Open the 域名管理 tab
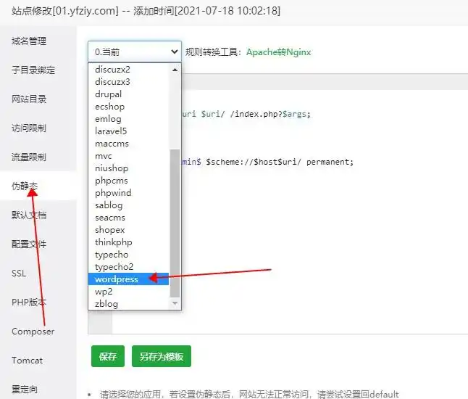 click(29, 41)
